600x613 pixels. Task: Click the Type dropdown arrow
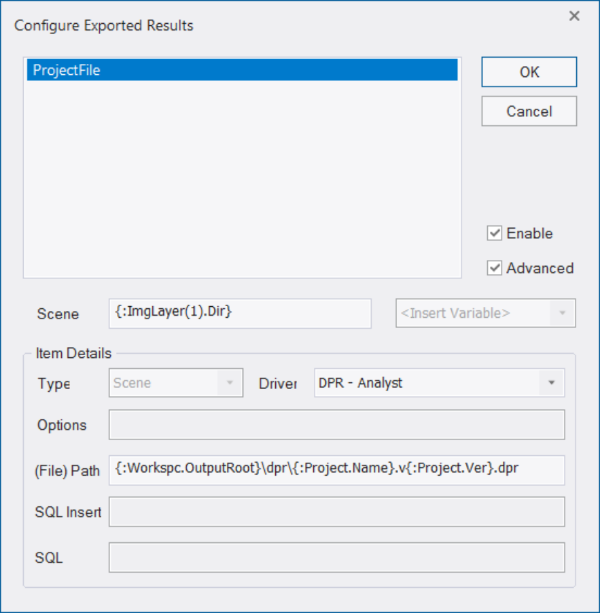[x=230, y=383]
